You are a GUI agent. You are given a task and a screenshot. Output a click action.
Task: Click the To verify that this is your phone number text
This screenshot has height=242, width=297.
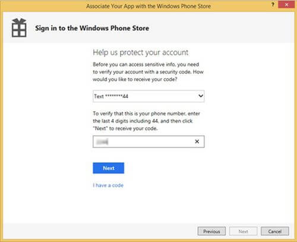(x=147, y=121)
